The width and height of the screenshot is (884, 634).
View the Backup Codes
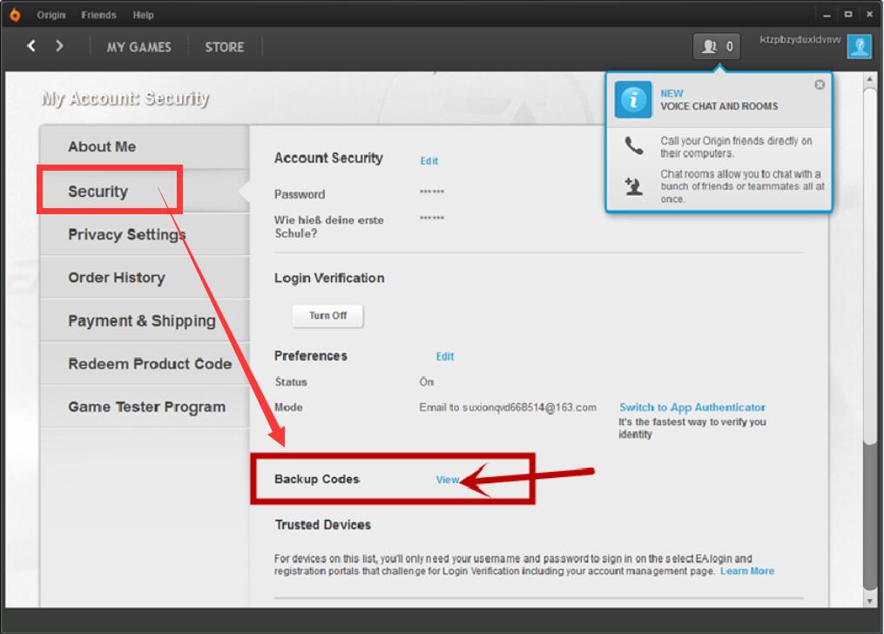[x=447, y=480]
